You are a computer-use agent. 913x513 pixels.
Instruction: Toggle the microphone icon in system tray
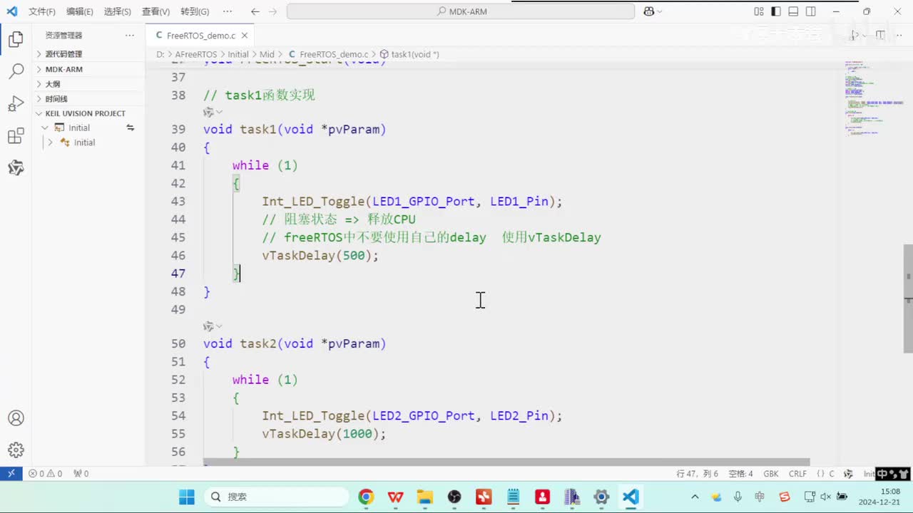click(738, 497)
